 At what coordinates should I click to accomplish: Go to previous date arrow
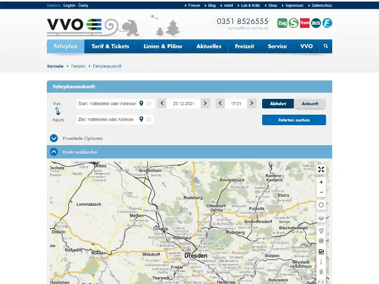[x=162, y=104]
